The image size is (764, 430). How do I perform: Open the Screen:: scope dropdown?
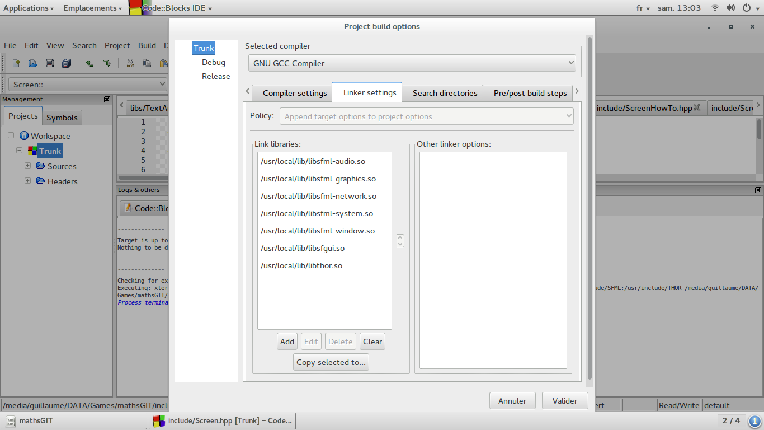(87, 85)
